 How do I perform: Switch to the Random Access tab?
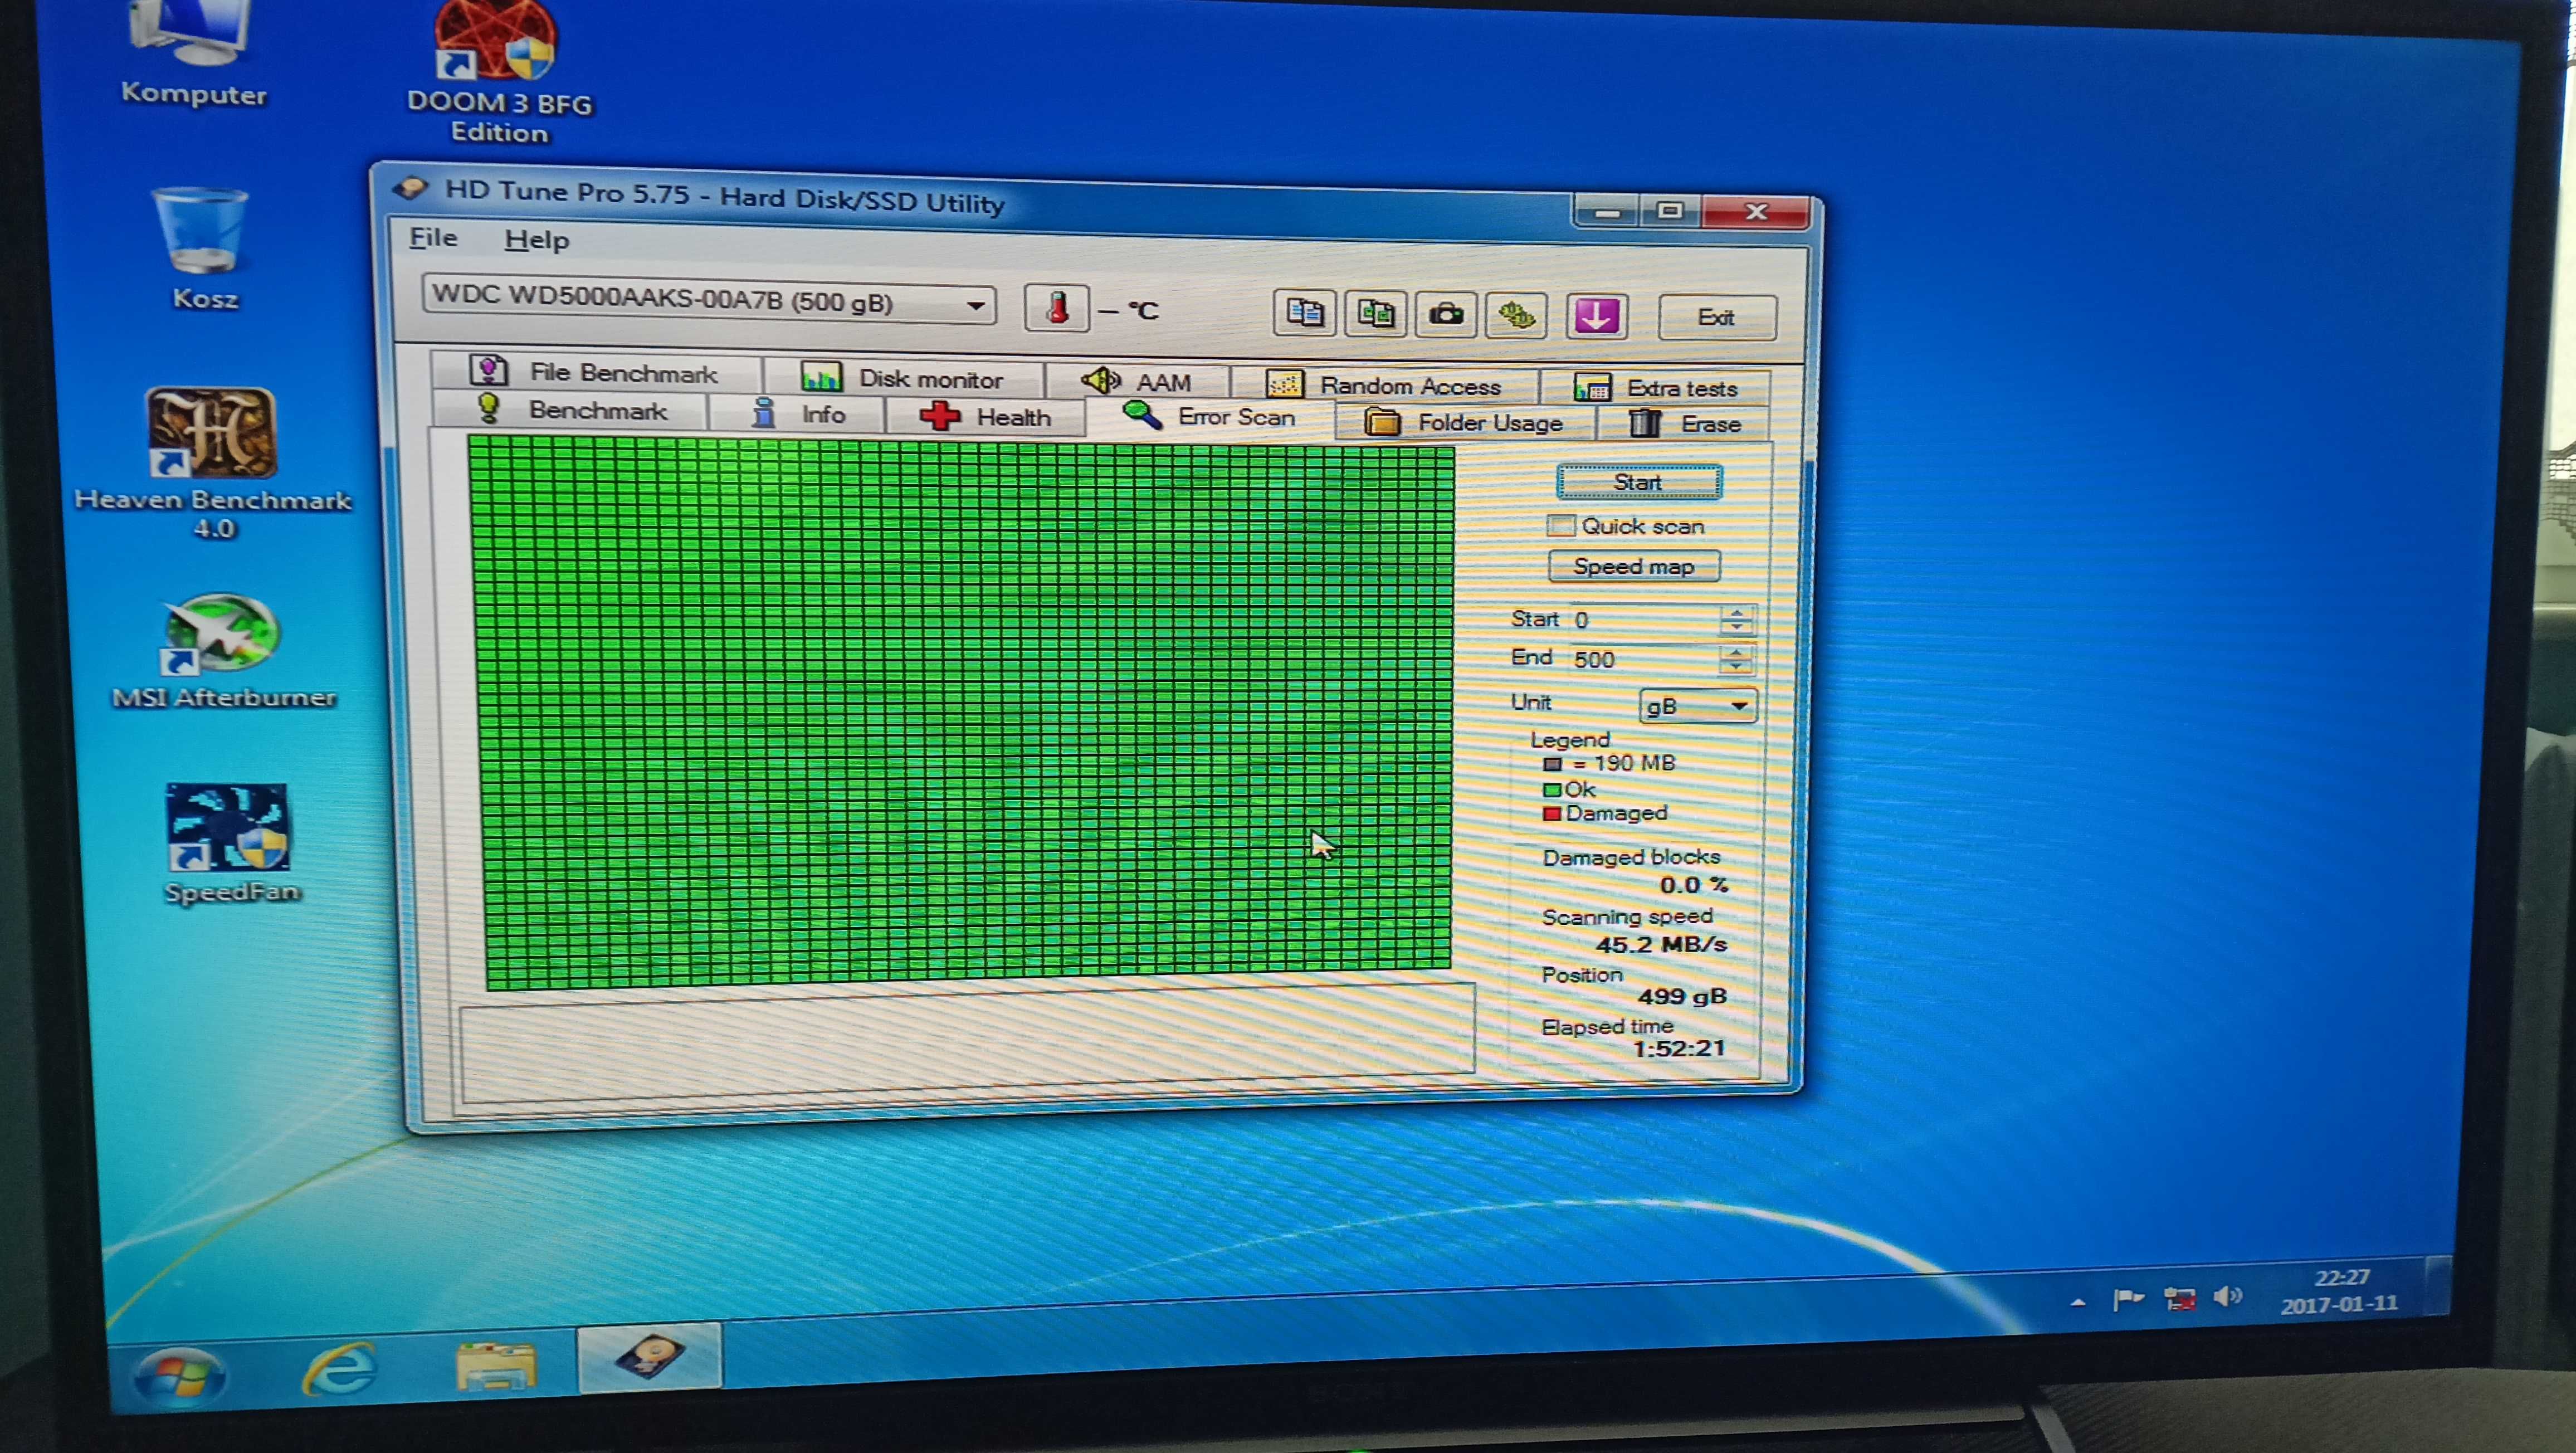(1386, 385)
